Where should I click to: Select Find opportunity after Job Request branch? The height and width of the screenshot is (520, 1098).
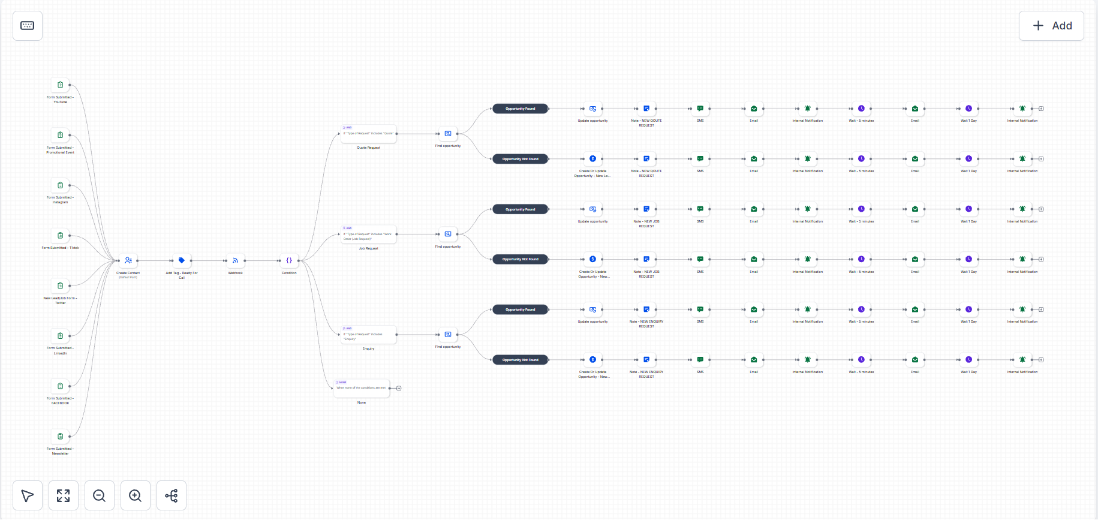click(x=448, y=235)
